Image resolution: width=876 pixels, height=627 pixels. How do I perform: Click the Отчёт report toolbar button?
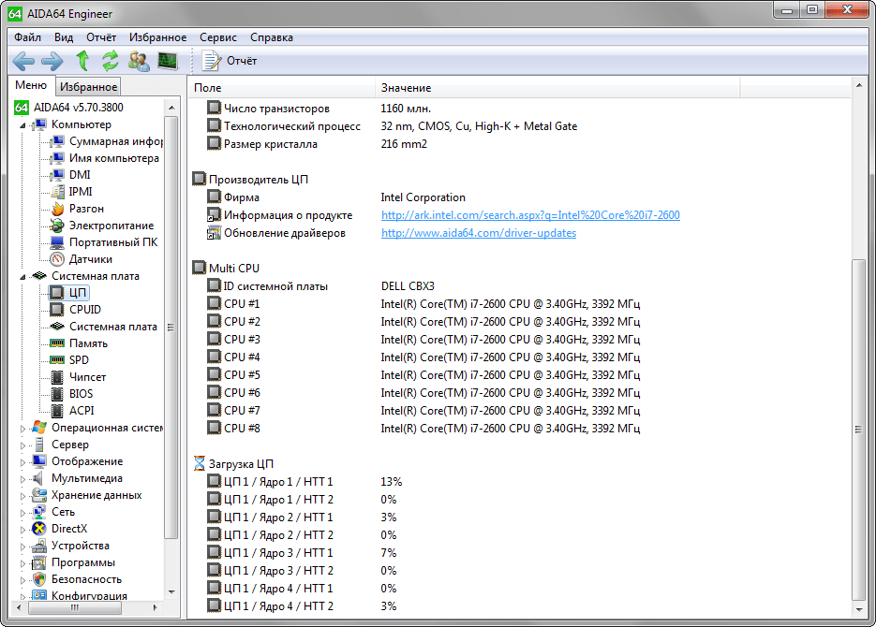coord(230,61)
